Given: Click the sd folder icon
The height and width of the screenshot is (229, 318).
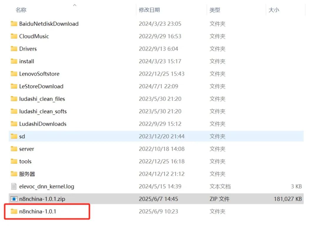Looking at the screenshot, I should 14,136.
